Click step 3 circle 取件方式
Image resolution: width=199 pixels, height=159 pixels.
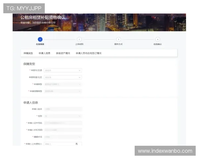click(x=118, y=39)
